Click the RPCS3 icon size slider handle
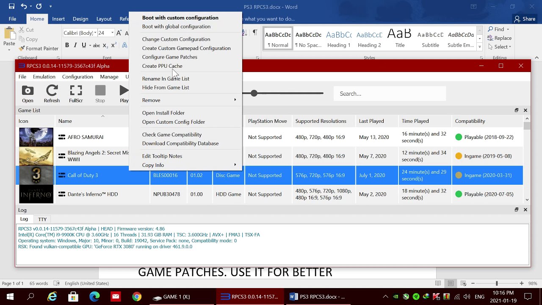Screen dimensions: 542x305 click(254, 93)
